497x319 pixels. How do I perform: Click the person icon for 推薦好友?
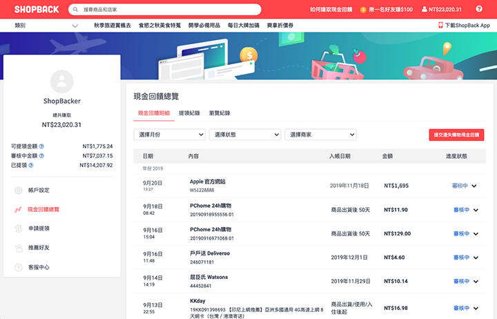pyautogui.click(x=19, y=248)
